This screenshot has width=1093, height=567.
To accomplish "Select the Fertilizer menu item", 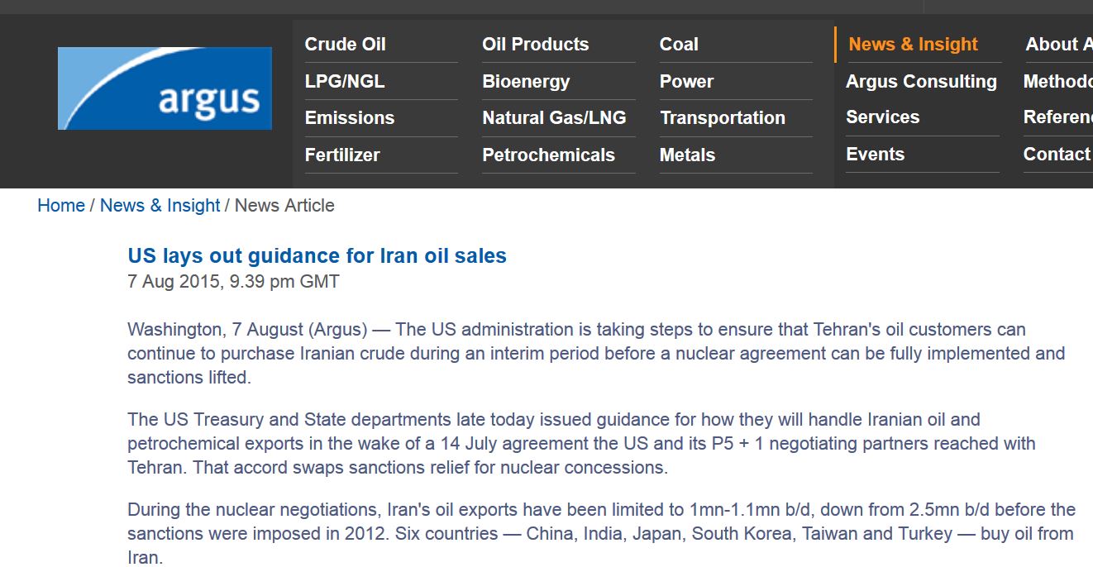I will pyautogui.click(x=342, y=155).
